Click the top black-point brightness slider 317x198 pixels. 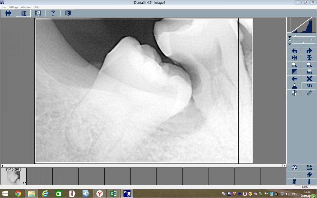point(295,36)
